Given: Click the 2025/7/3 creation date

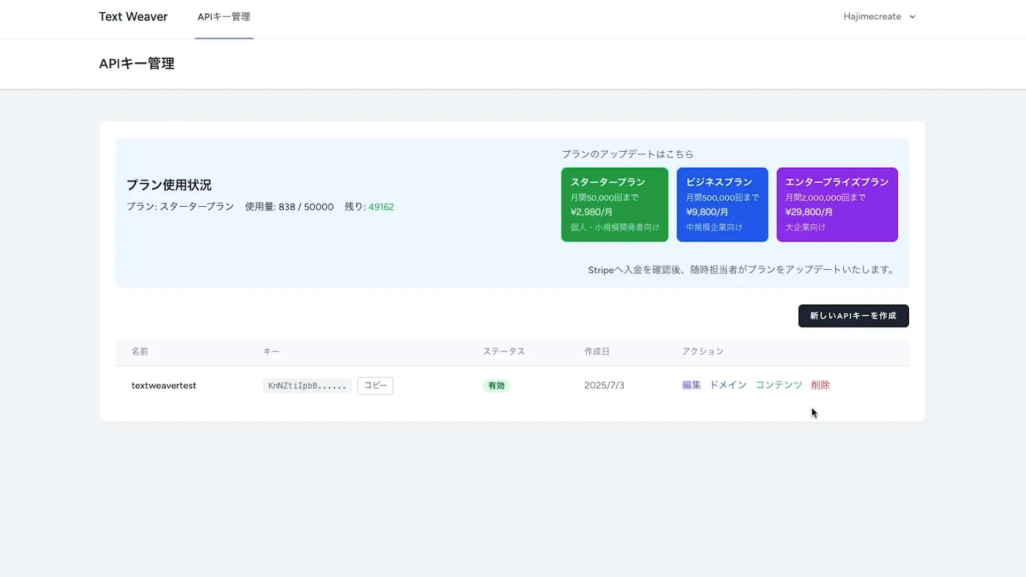Looking at the screenshot, I should (x=604, y=385).
